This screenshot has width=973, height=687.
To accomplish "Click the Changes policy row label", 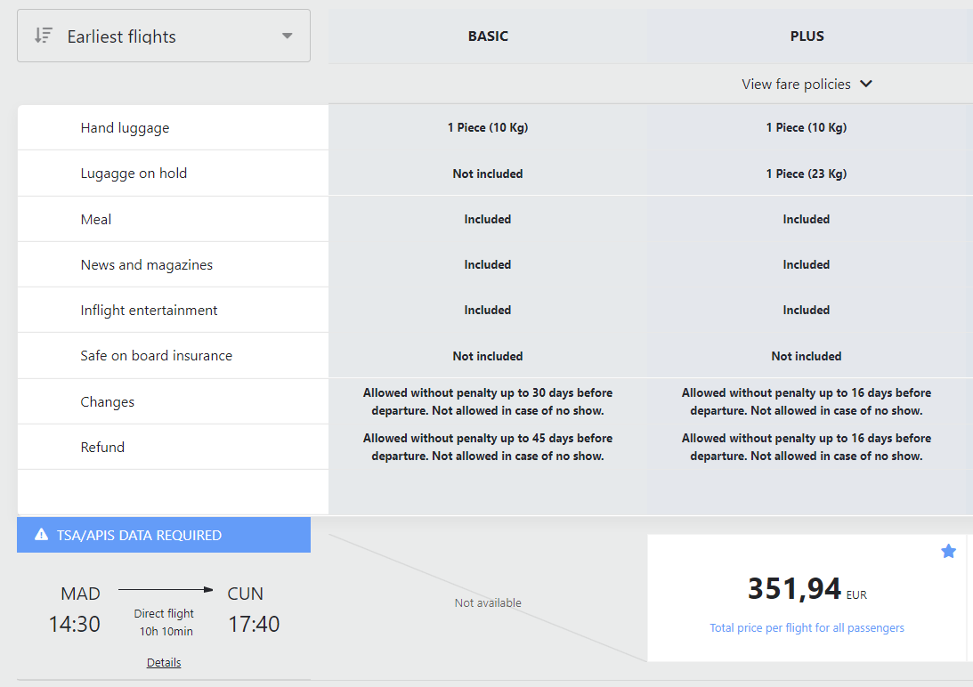I will click(108, 401).
